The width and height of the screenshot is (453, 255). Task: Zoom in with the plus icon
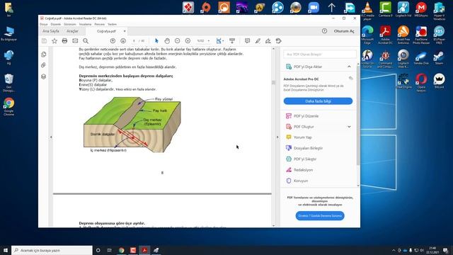[188, 41]
